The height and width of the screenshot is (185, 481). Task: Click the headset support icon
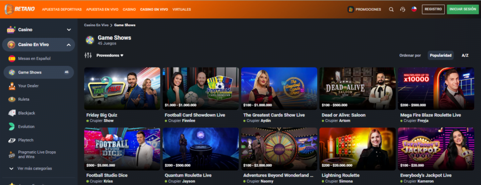(x=403, y=9)
